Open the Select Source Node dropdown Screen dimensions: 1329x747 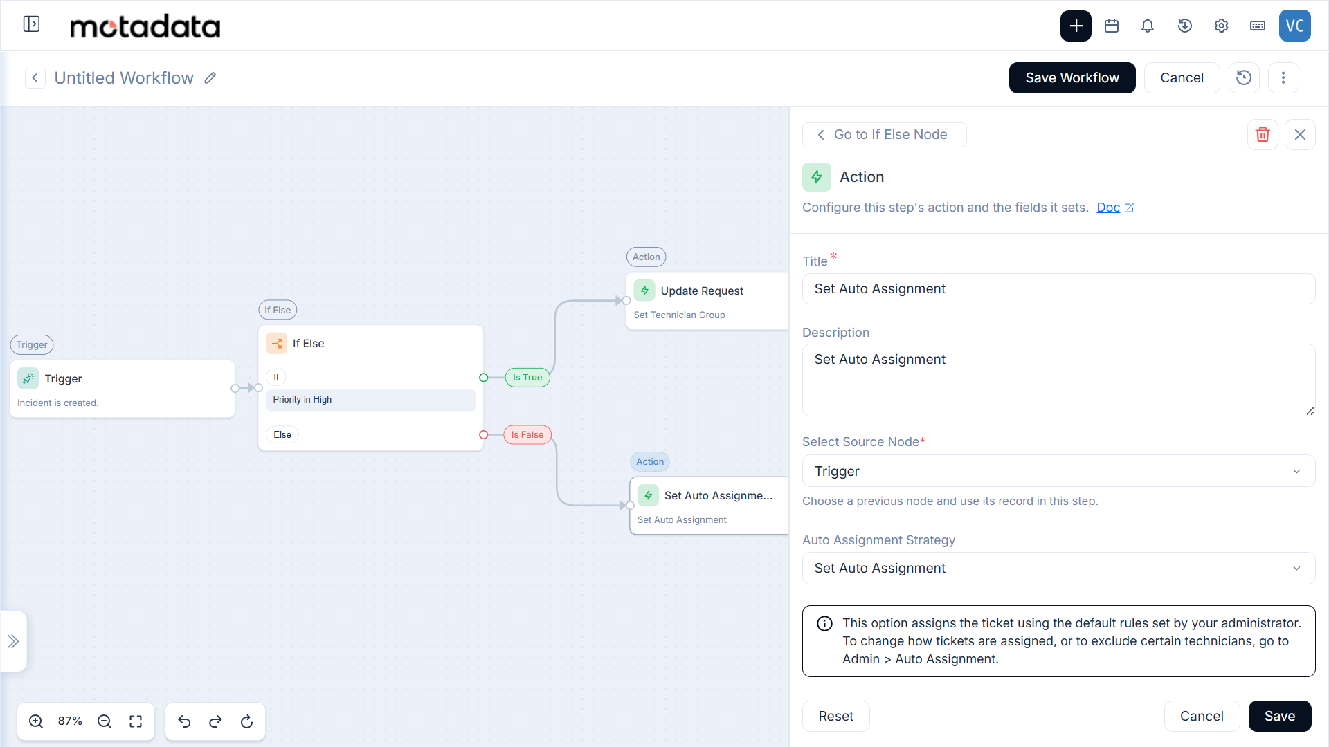[1058, 471]
